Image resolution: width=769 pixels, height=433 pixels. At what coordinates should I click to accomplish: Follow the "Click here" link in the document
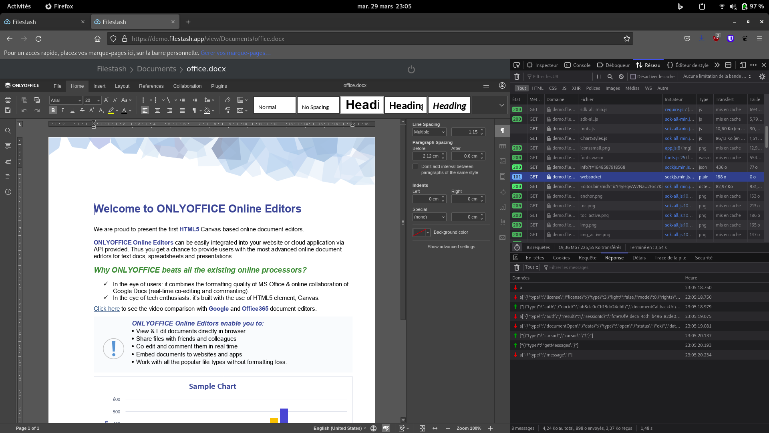(x=107, y=309)
